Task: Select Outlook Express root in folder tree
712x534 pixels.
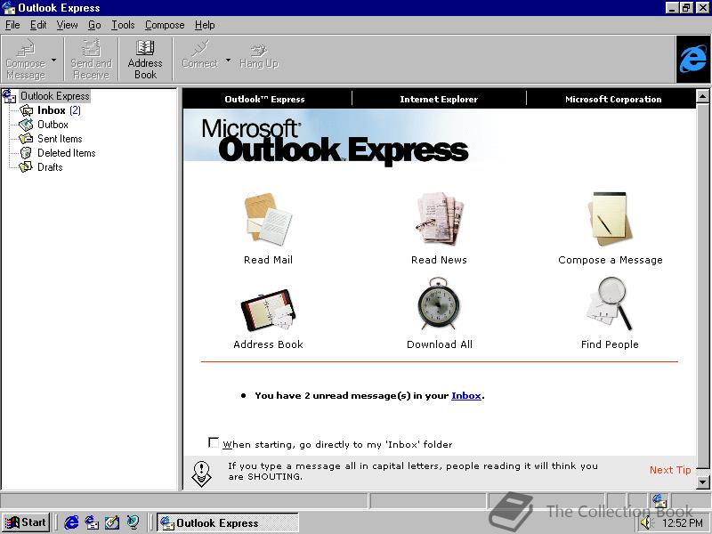Action: [x=55, y=96]
